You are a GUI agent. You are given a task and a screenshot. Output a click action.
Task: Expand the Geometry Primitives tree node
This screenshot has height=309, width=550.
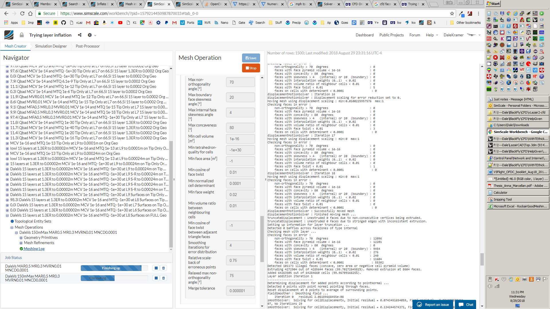21,238
